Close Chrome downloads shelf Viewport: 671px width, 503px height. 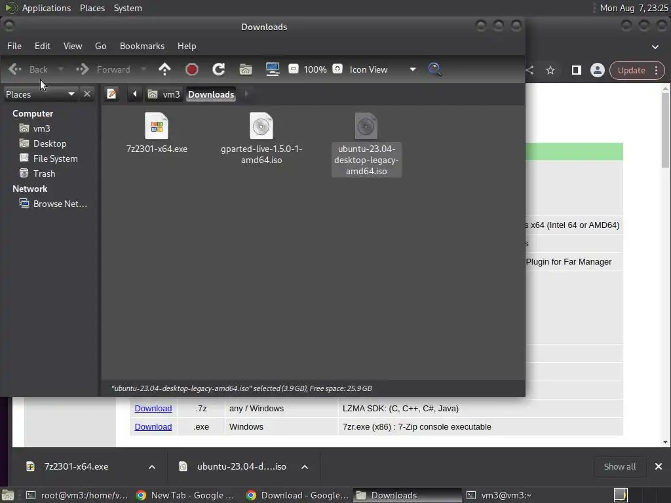[659, 466]
